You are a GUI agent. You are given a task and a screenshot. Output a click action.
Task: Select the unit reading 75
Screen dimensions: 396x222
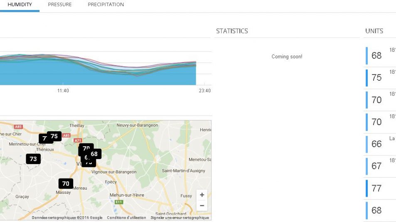pos(376,78)
